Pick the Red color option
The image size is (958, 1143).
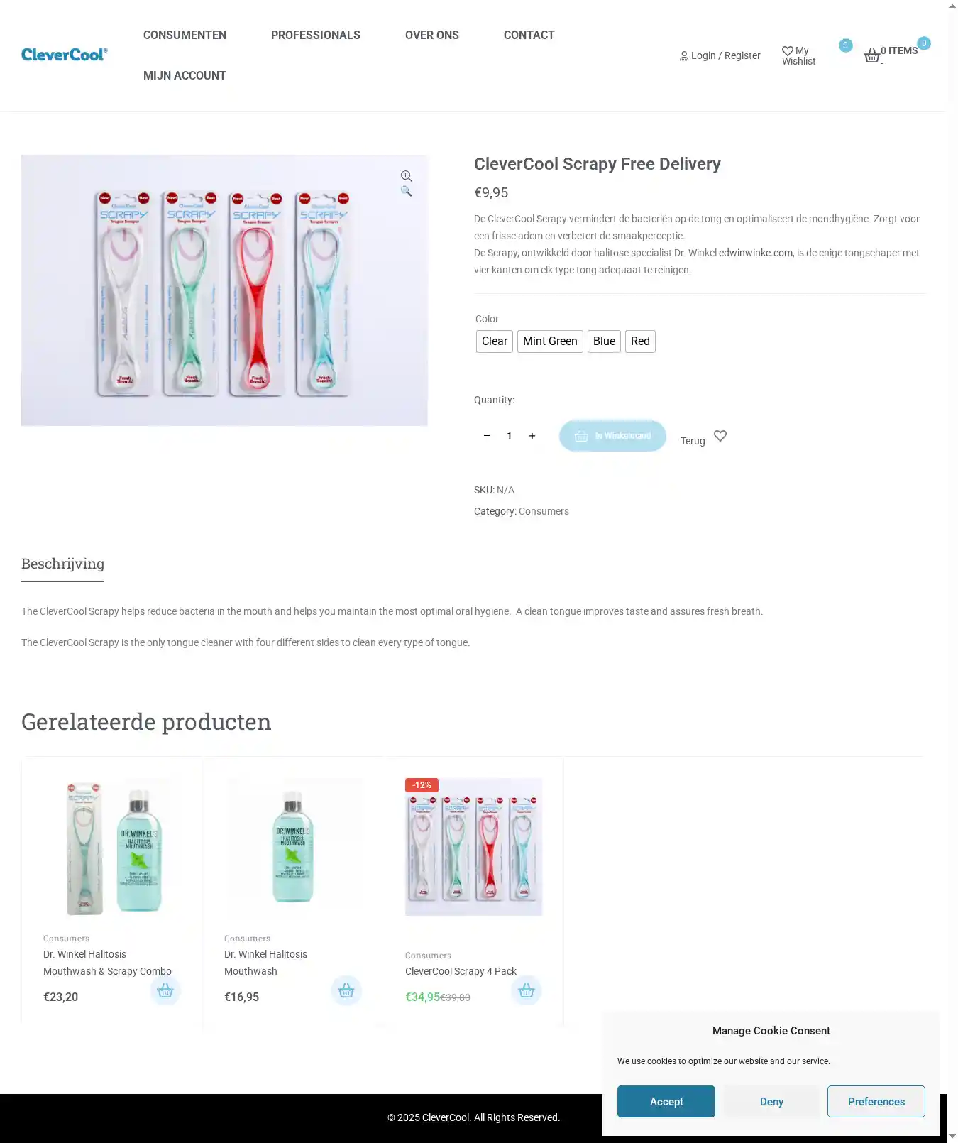click(x=640, y=341)
